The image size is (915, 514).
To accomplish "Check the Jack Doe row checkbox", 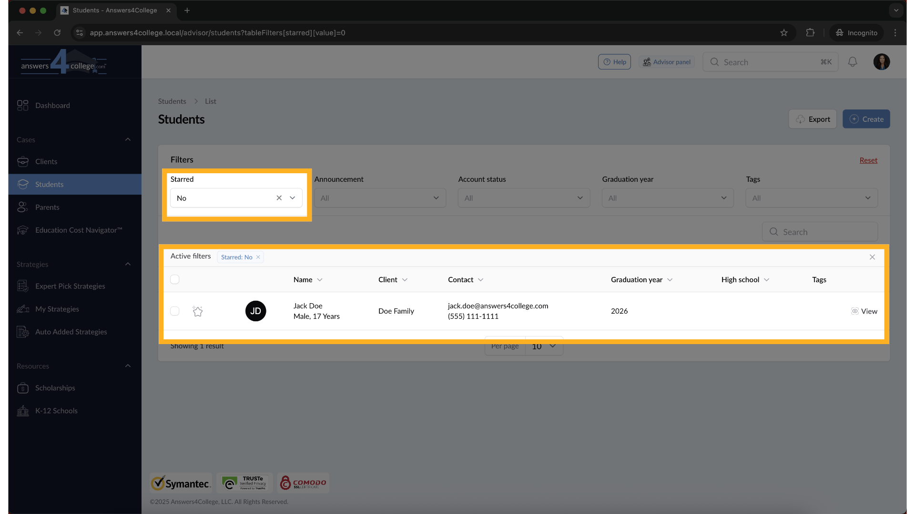I will (175, 311).
